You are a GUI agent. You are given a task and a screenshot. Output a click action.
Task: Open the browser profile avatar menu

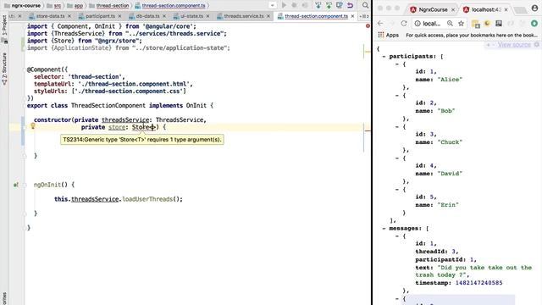pos(534,8)
